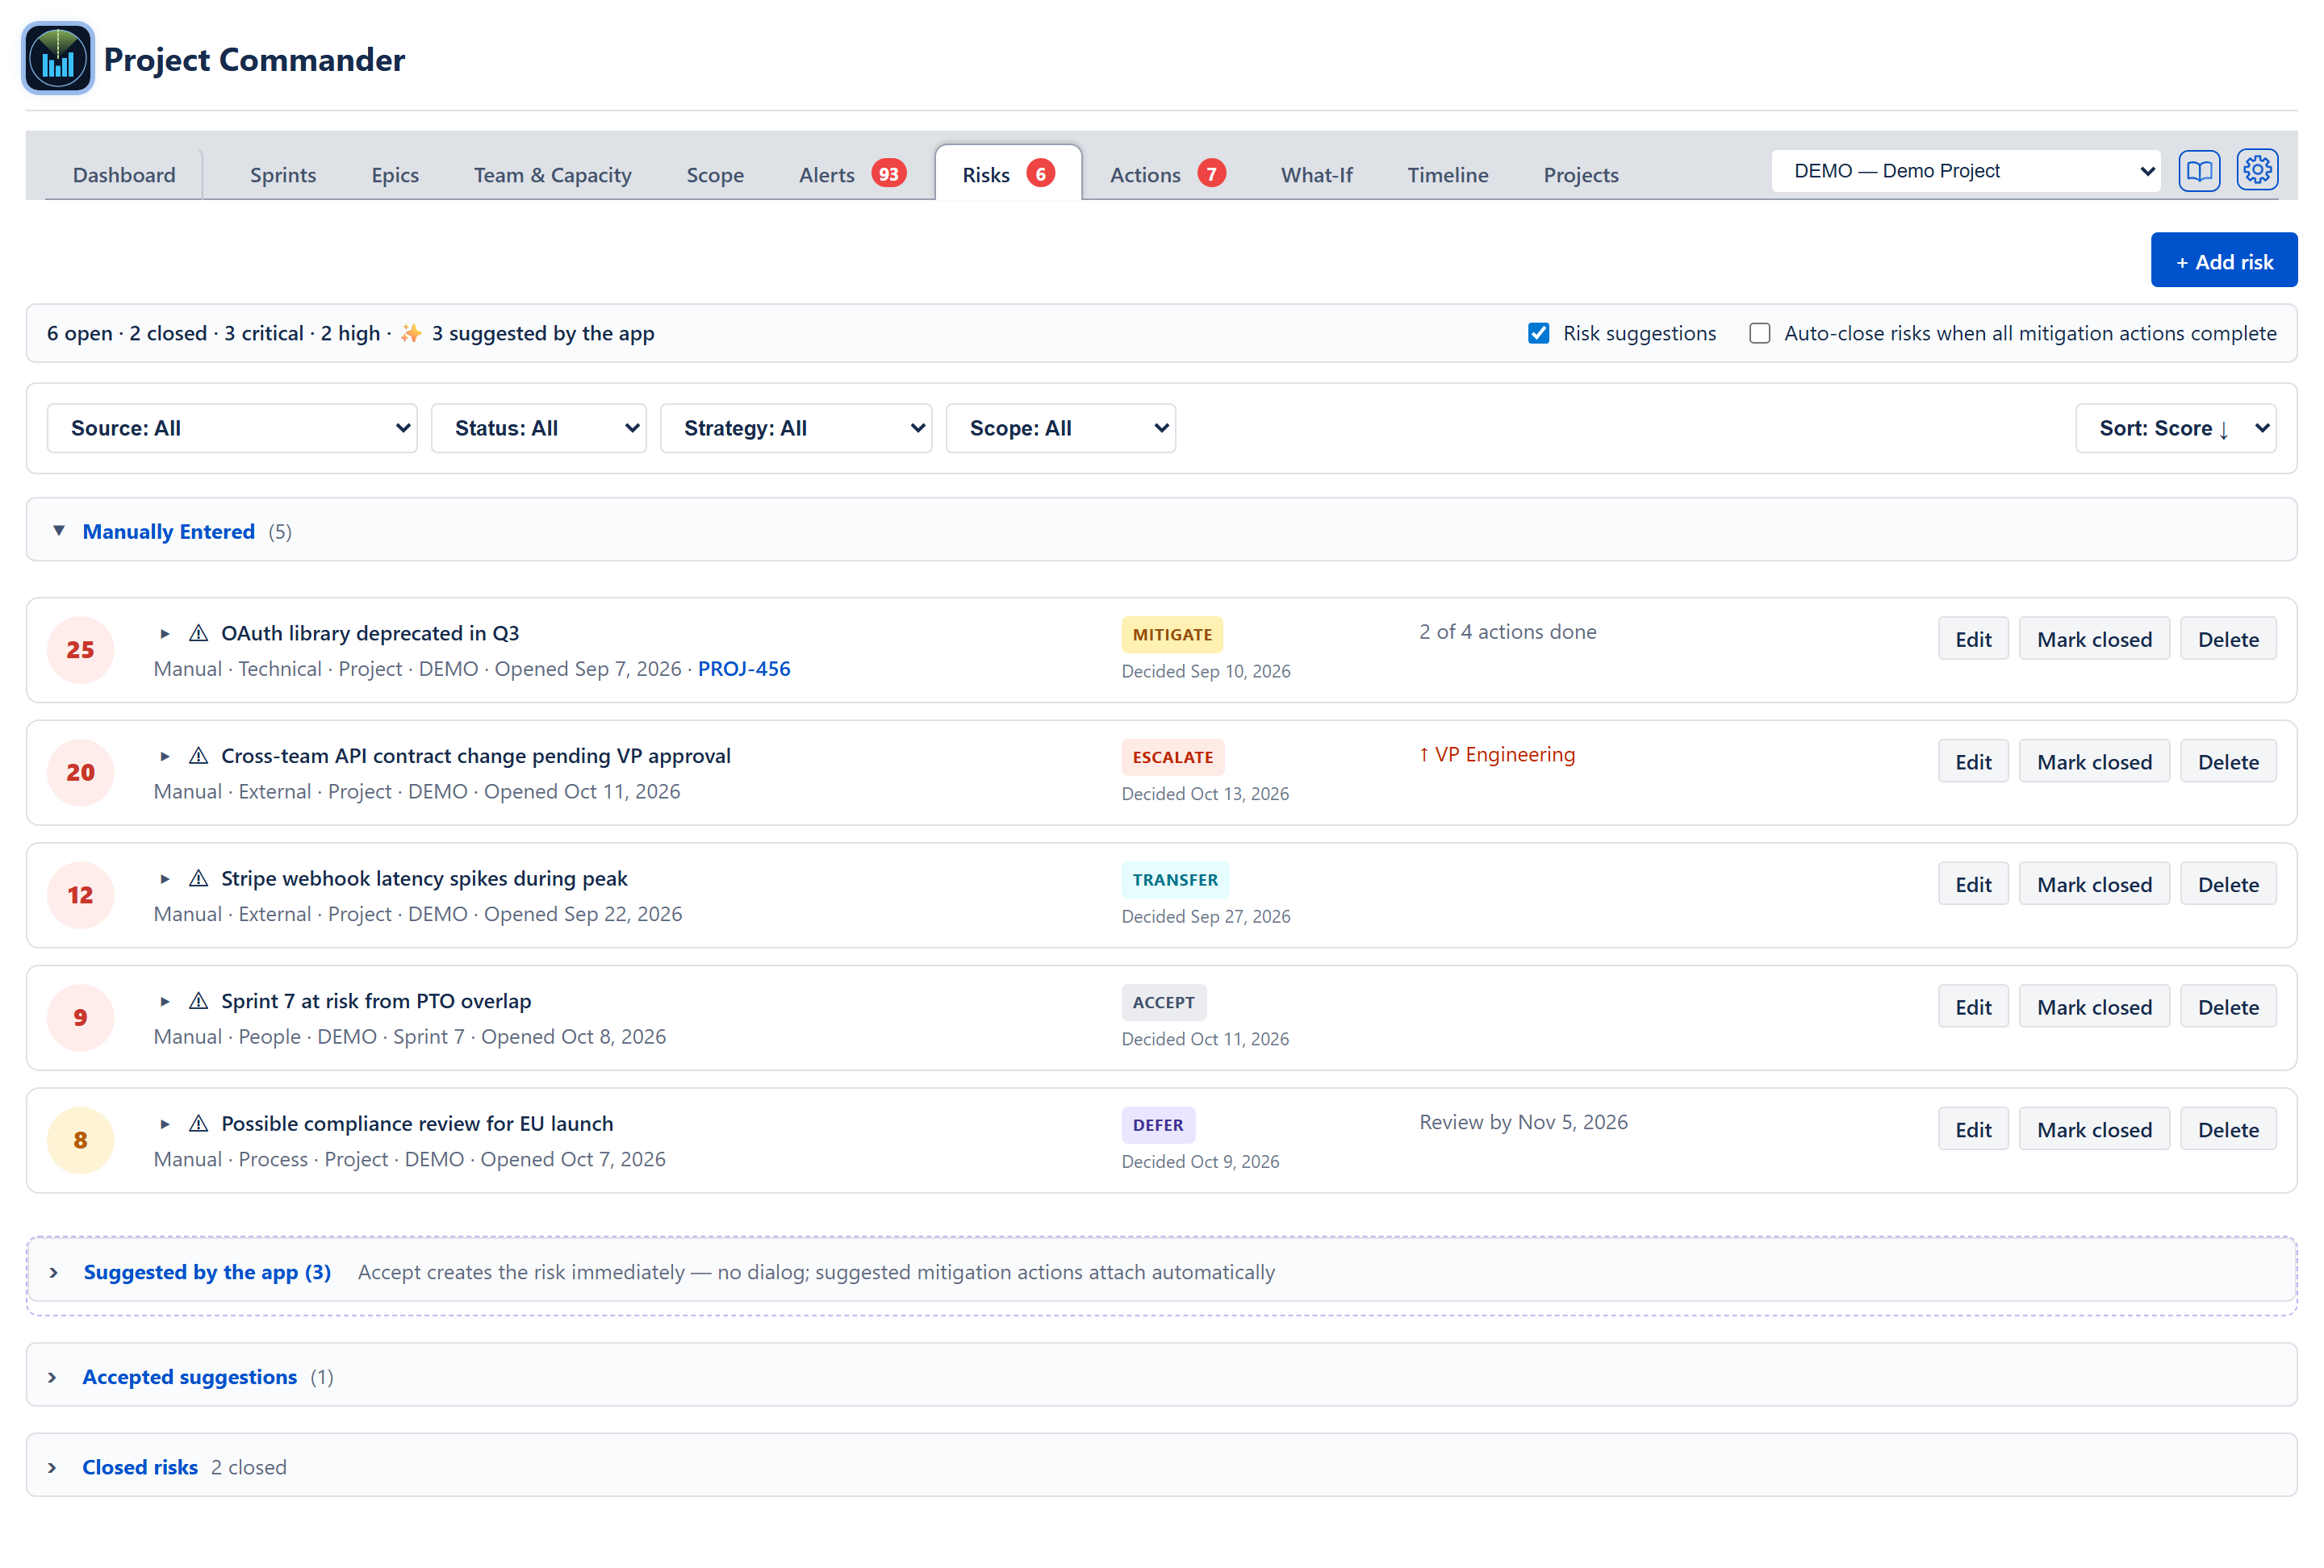Open the Status: All filter dropdown
The width and height of the screenshot is (2324, 1568).
click(x=538, y=429)
